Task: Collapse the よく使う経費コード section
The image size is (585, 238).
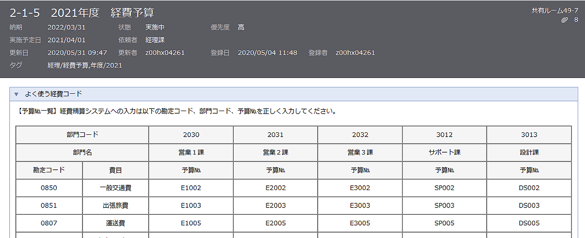Action: (x=16, y=94)
